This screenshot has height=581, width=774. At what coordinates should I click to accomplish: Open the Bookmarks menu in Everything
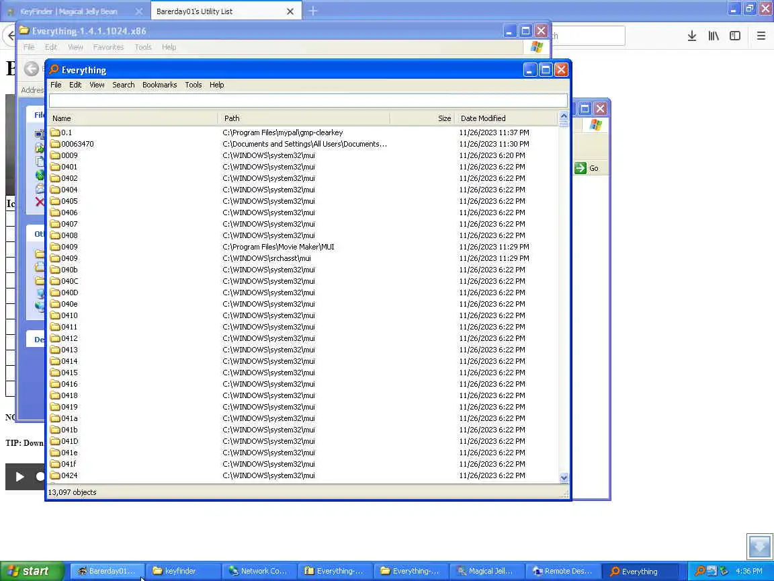coord(159,85)
